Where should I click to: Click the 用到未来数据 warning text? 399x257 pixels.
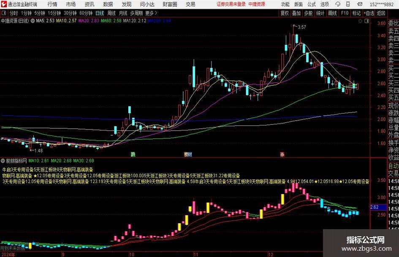[13, 248]
